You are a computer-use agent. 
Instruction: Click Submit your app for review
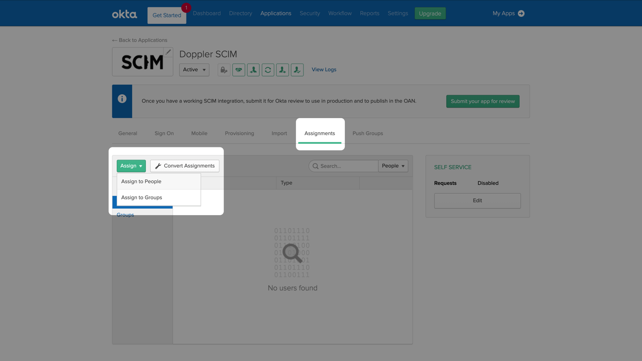pyautogui.click(x=483, y=101)
